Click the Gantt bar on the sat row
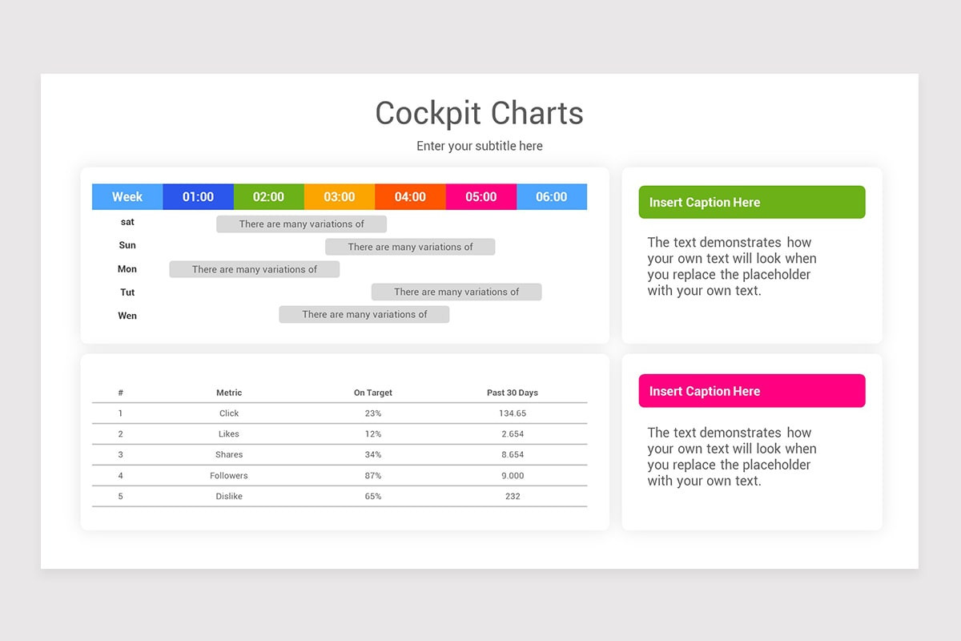This screenshot has width=961, height=641. point(301,224)
